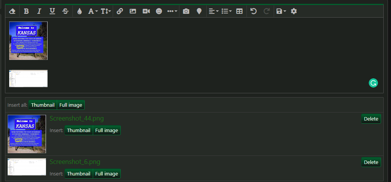Click the camera media gallery icon
Screen dimensions: 391x182
(186, 11)
